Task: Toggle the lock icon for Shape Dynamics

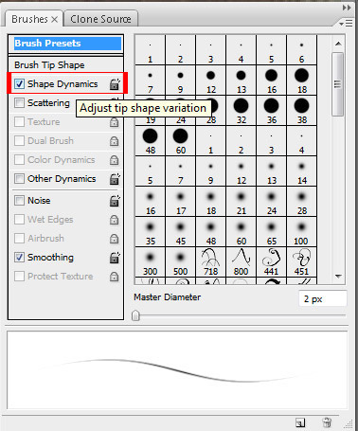Action: tap(115, 84)
